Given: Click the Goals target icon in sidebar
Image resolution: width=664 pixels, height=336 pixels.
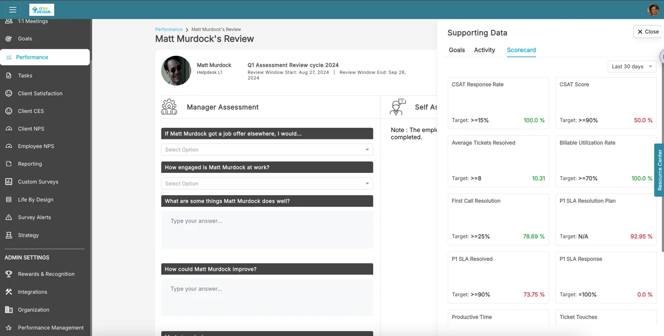Looking at the screenshot, I should [9, 39].
